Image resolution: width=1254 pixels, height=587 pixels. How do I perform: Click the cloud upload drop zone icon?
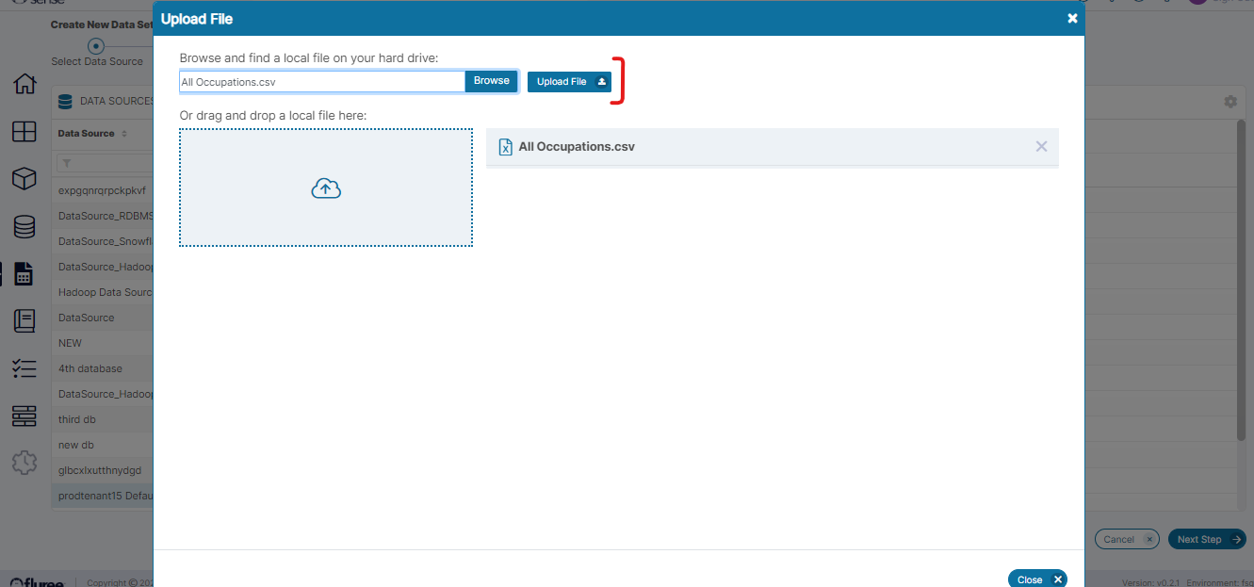coord(326,188)
